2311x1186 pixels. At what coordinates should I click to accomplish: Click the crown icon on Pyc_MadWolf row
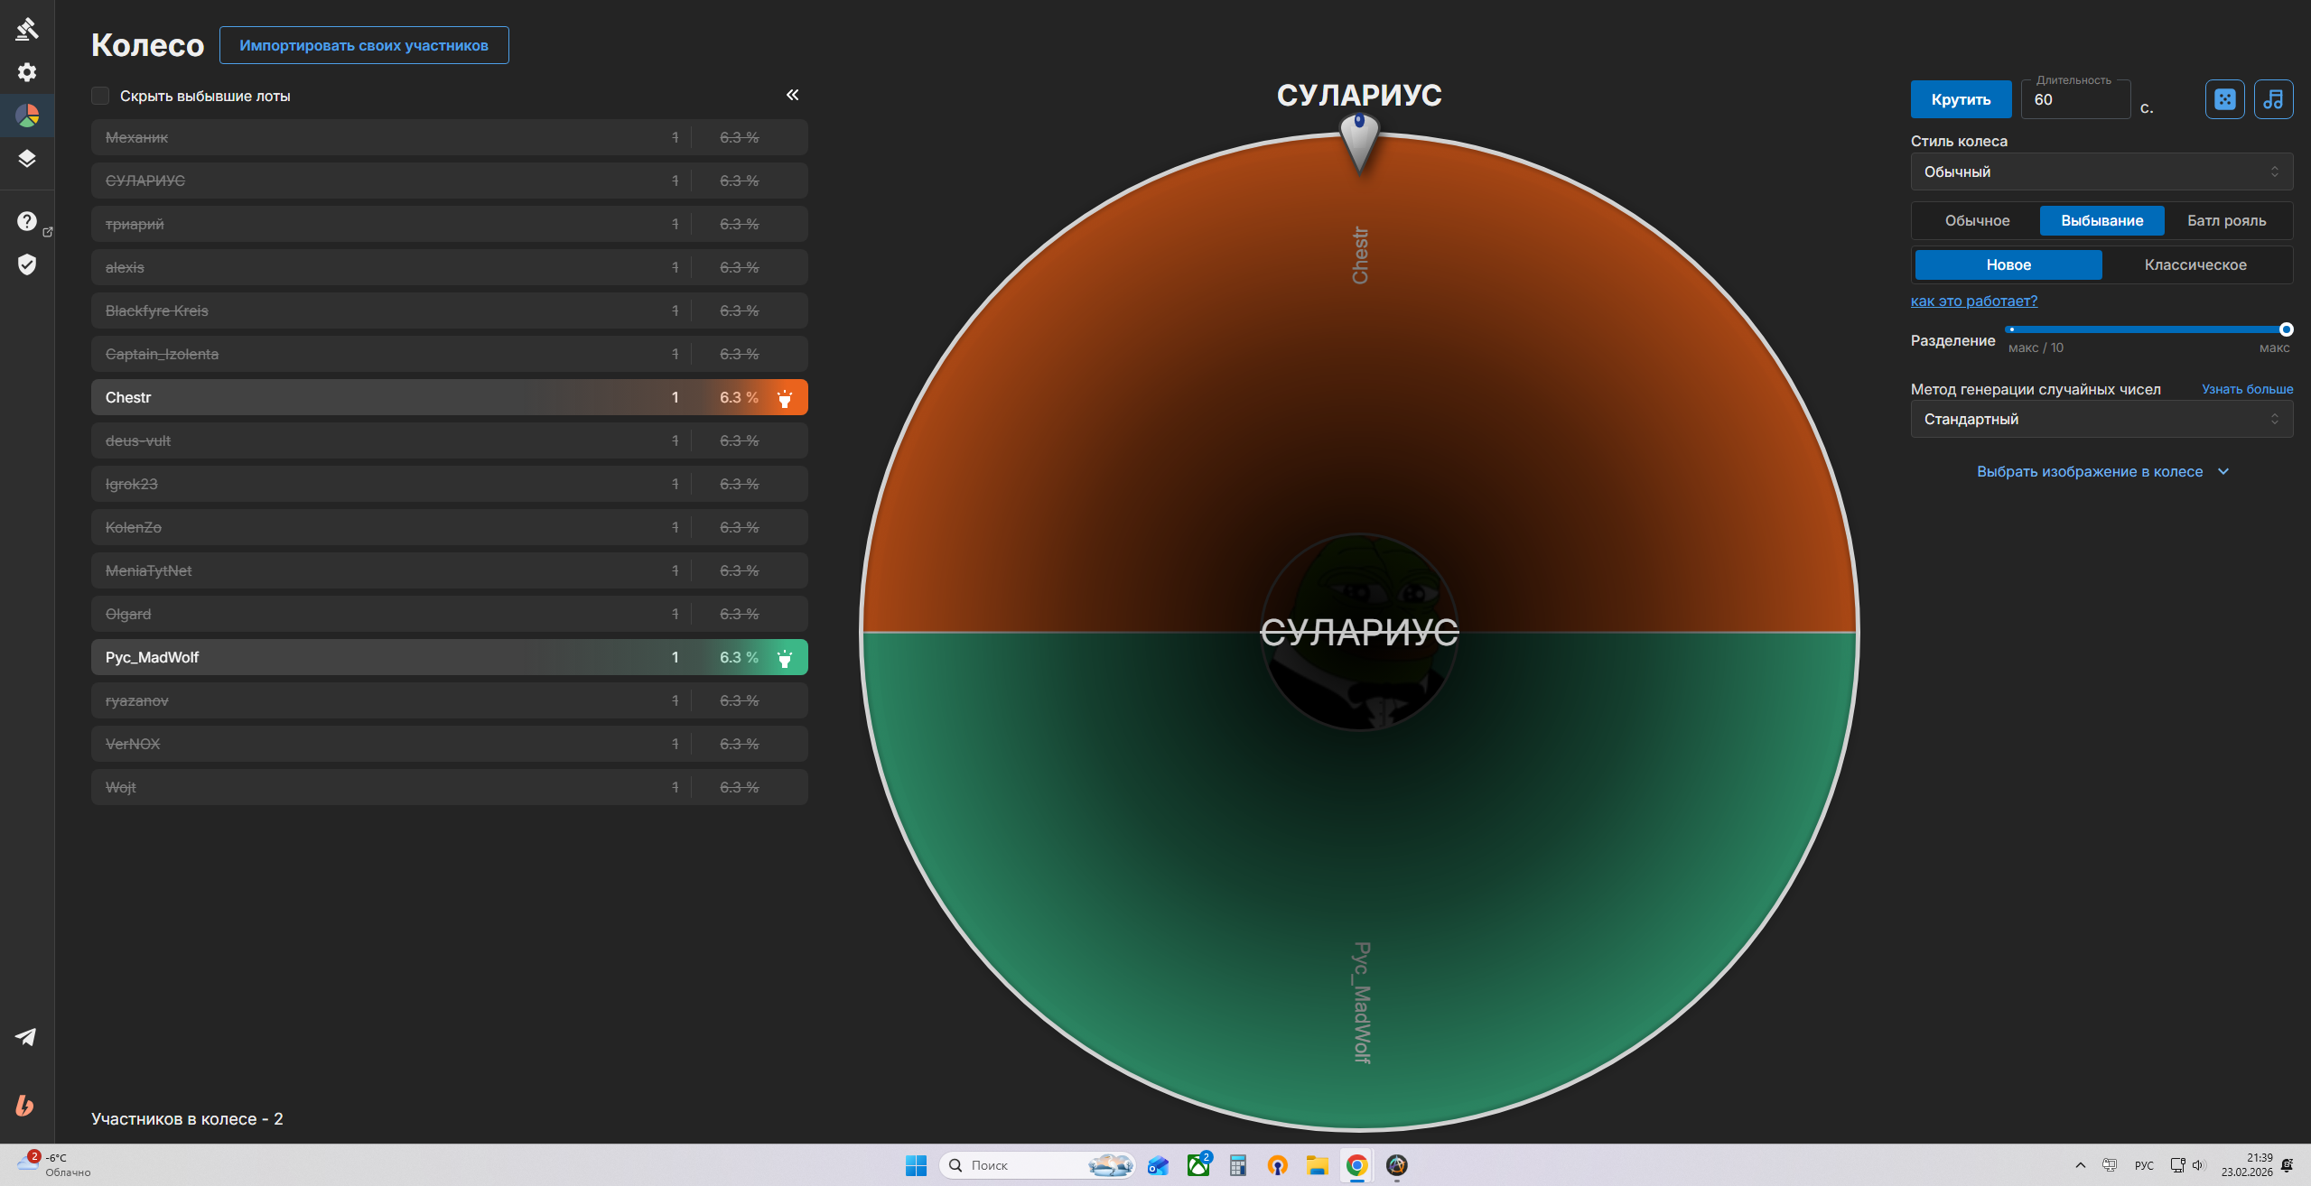click(x=785, y=658)
